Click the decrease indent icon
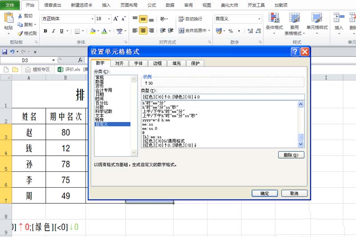Screen dimensions: 356x237 (x=162, y=30)
